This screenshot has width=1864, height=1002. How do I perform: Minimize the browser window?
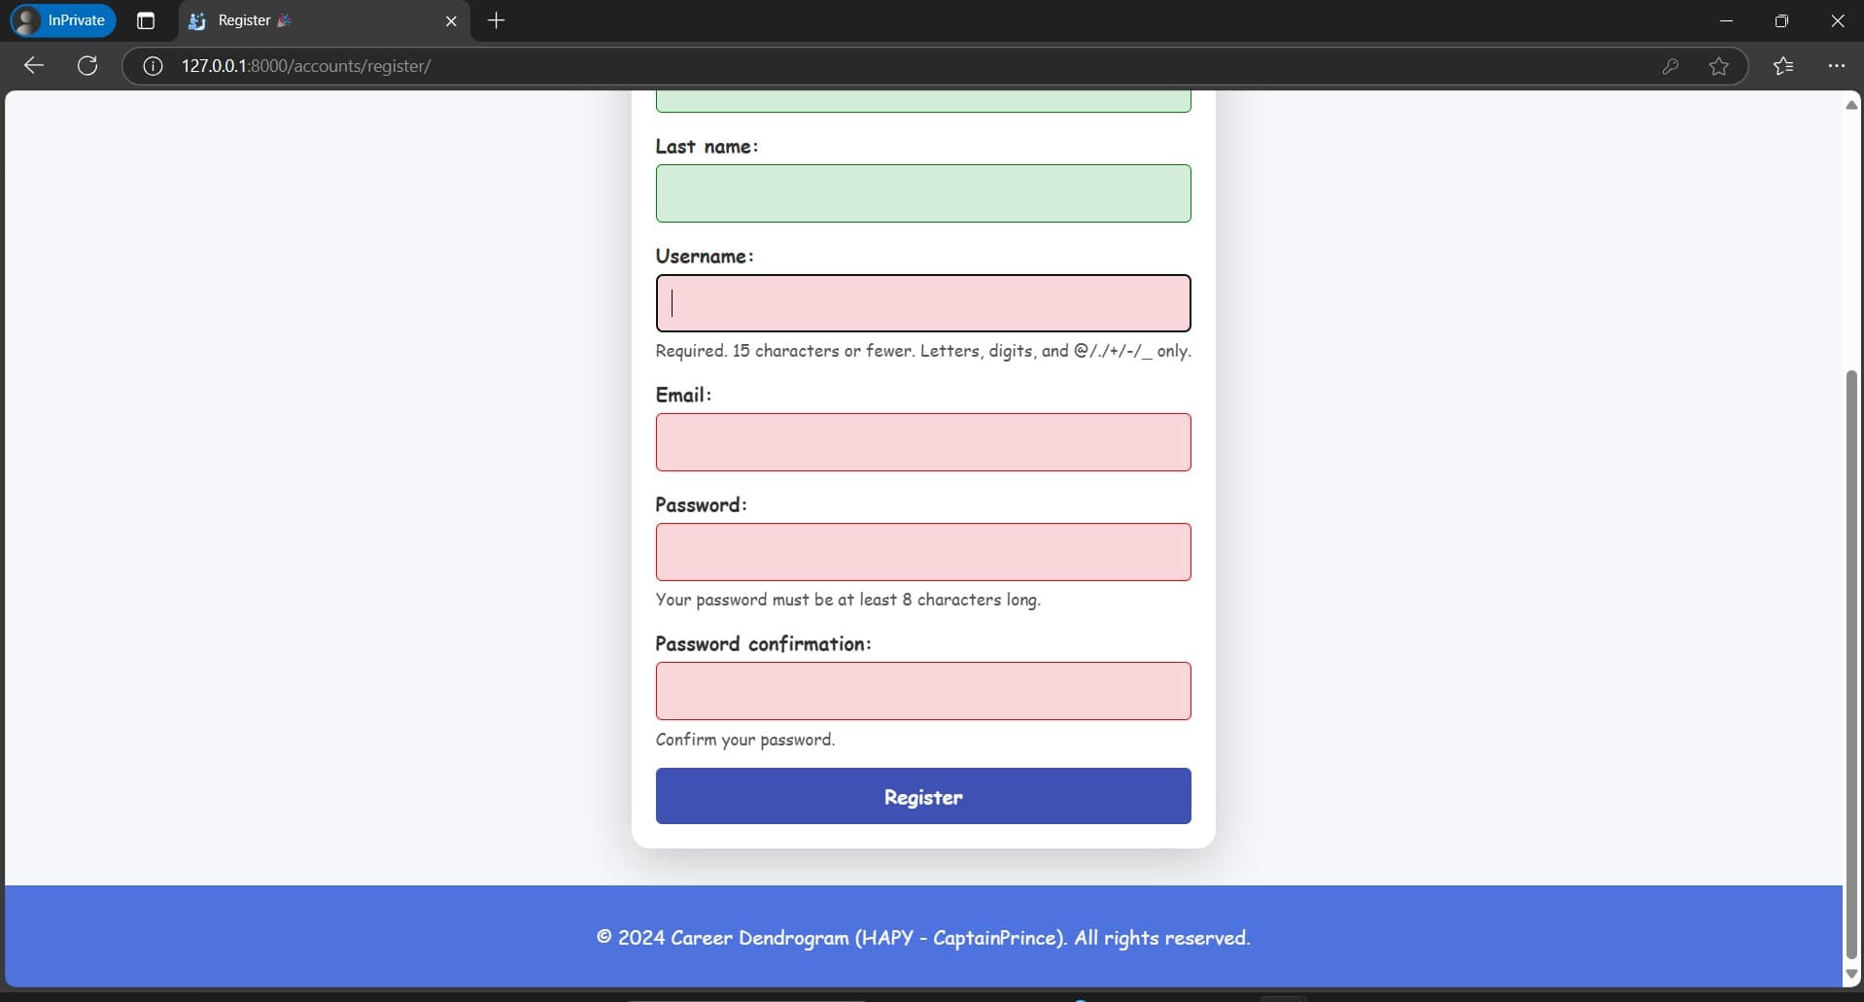pyautogui.click(x=1726, y=20)
